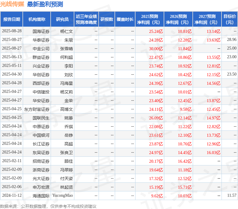Select analyst 朱珺 in 华泰证券 row
The image size is (238, 209).
click(x=69, y=40)
